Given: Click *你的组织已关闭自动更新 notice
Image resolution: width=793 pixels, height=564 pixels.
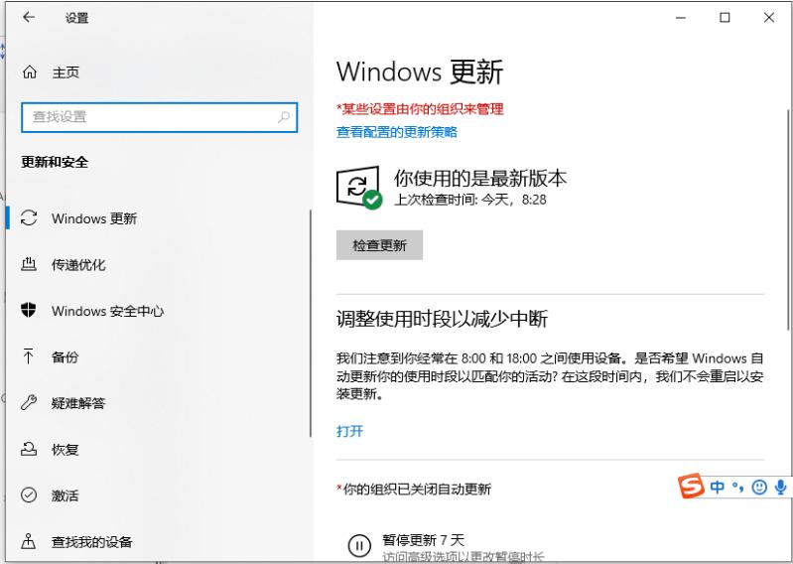Looking at the screenshot, I should pos(414,490).
